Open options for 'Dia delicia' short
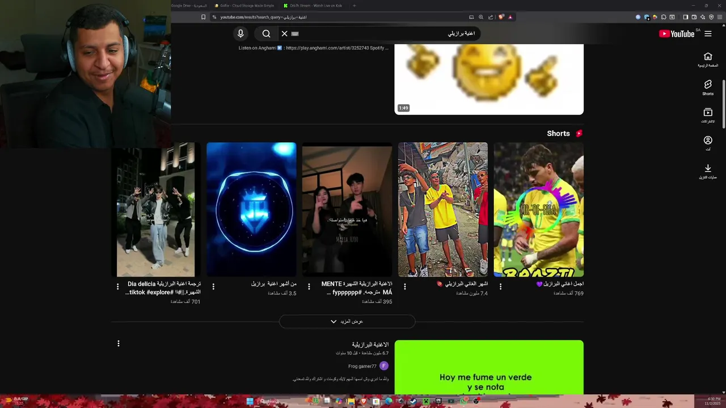Viewport: 726px width, 408px height. click(x=118, y=287)
